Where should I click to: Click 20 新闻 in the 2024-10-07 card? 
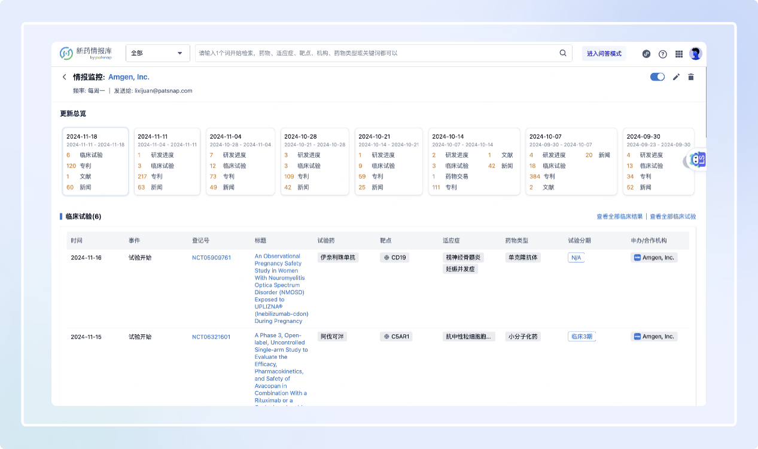tap(598, 155)
